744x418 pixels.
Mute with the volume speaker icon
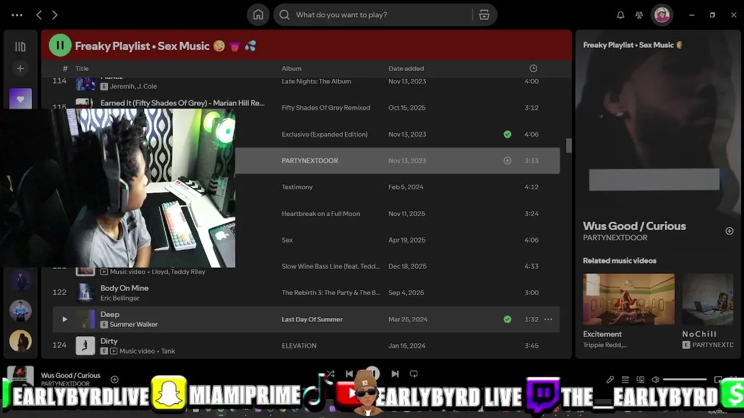click(656, 380)
